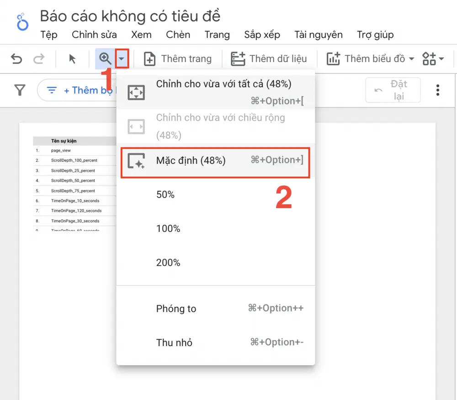
Task: Click Thêm dữ liệu add data button
Action: click(x=269, y=59)
